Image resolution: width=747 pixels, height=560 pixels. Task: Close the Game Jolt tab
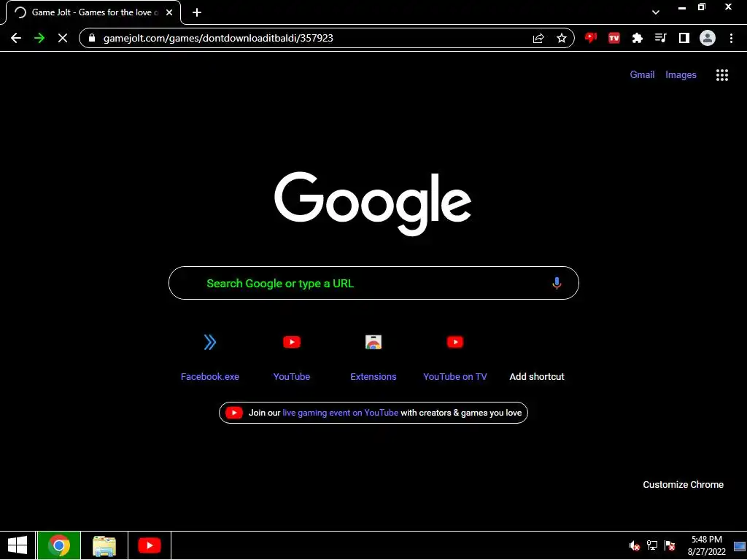coord(169,12)
